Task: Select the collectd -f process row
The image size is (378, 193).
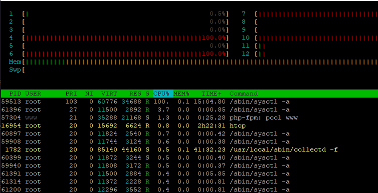Action: (x=189, y=149)
